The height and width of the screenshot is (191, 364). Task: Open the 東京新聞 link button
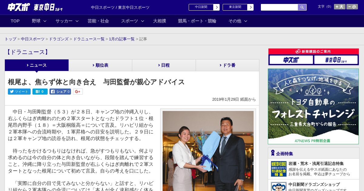[235, 7]
